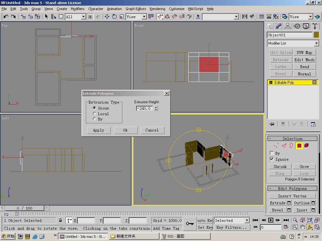This screenshot has height=241, width=322.
Task: Click Cancel in the Extrude Polygons dialog
Action: tap(152, 130)
